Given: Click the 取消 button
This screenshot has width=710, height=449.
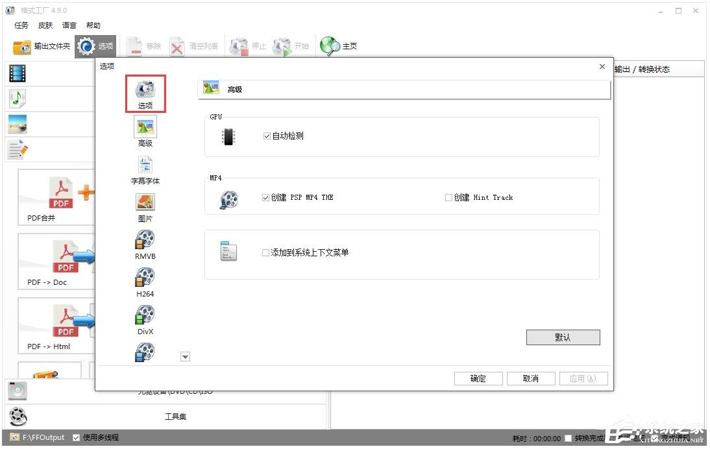Looking at the screenshot, I should [x=531, y=378].
